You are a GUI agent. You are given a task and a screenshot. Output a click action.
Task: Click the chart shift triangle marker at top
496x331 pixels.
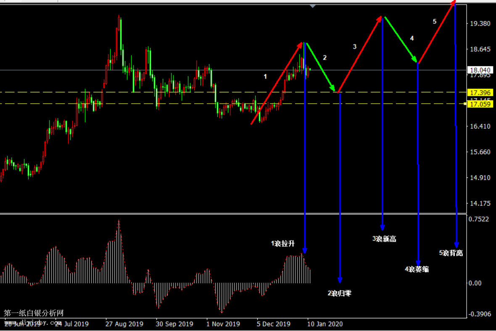point(312,6)
